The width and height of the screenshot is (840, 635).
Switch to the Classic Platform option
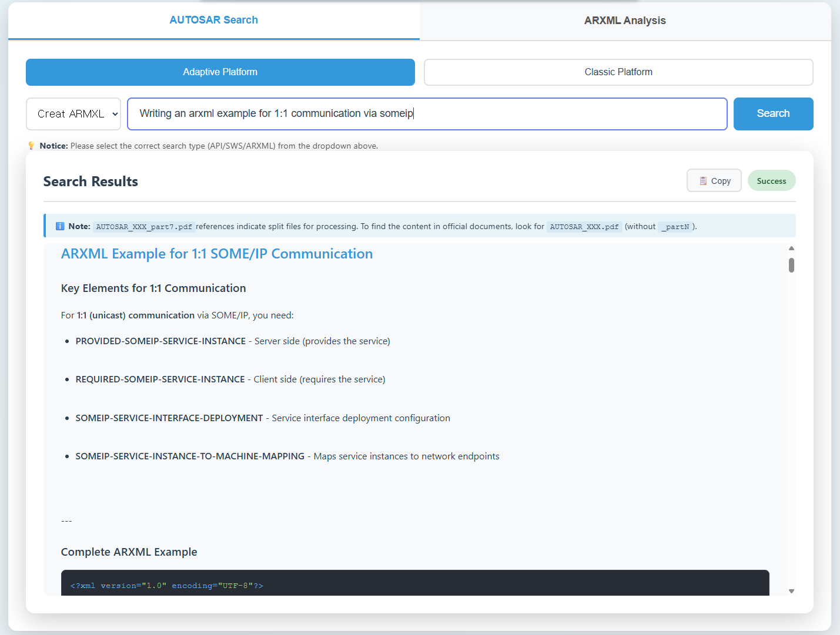click(x=618, y=72)
